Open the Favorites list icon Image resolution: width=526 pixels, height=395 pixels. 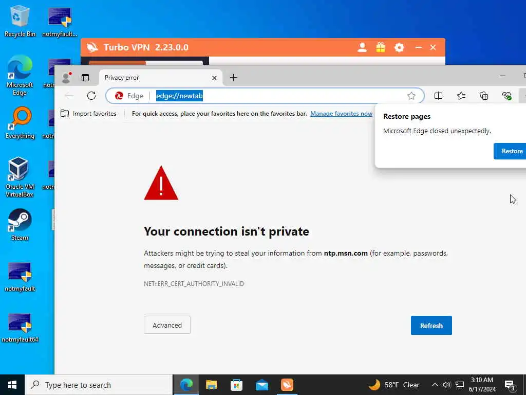coord(461,96)
